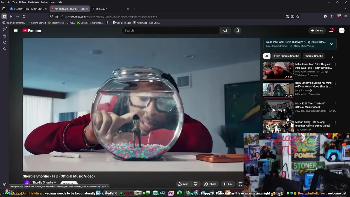The height and width of the screenshot is (197, 350).
Task: Switch to the DESKTOP THEN TIK TOK tab
Action: (x=28, y=9)
